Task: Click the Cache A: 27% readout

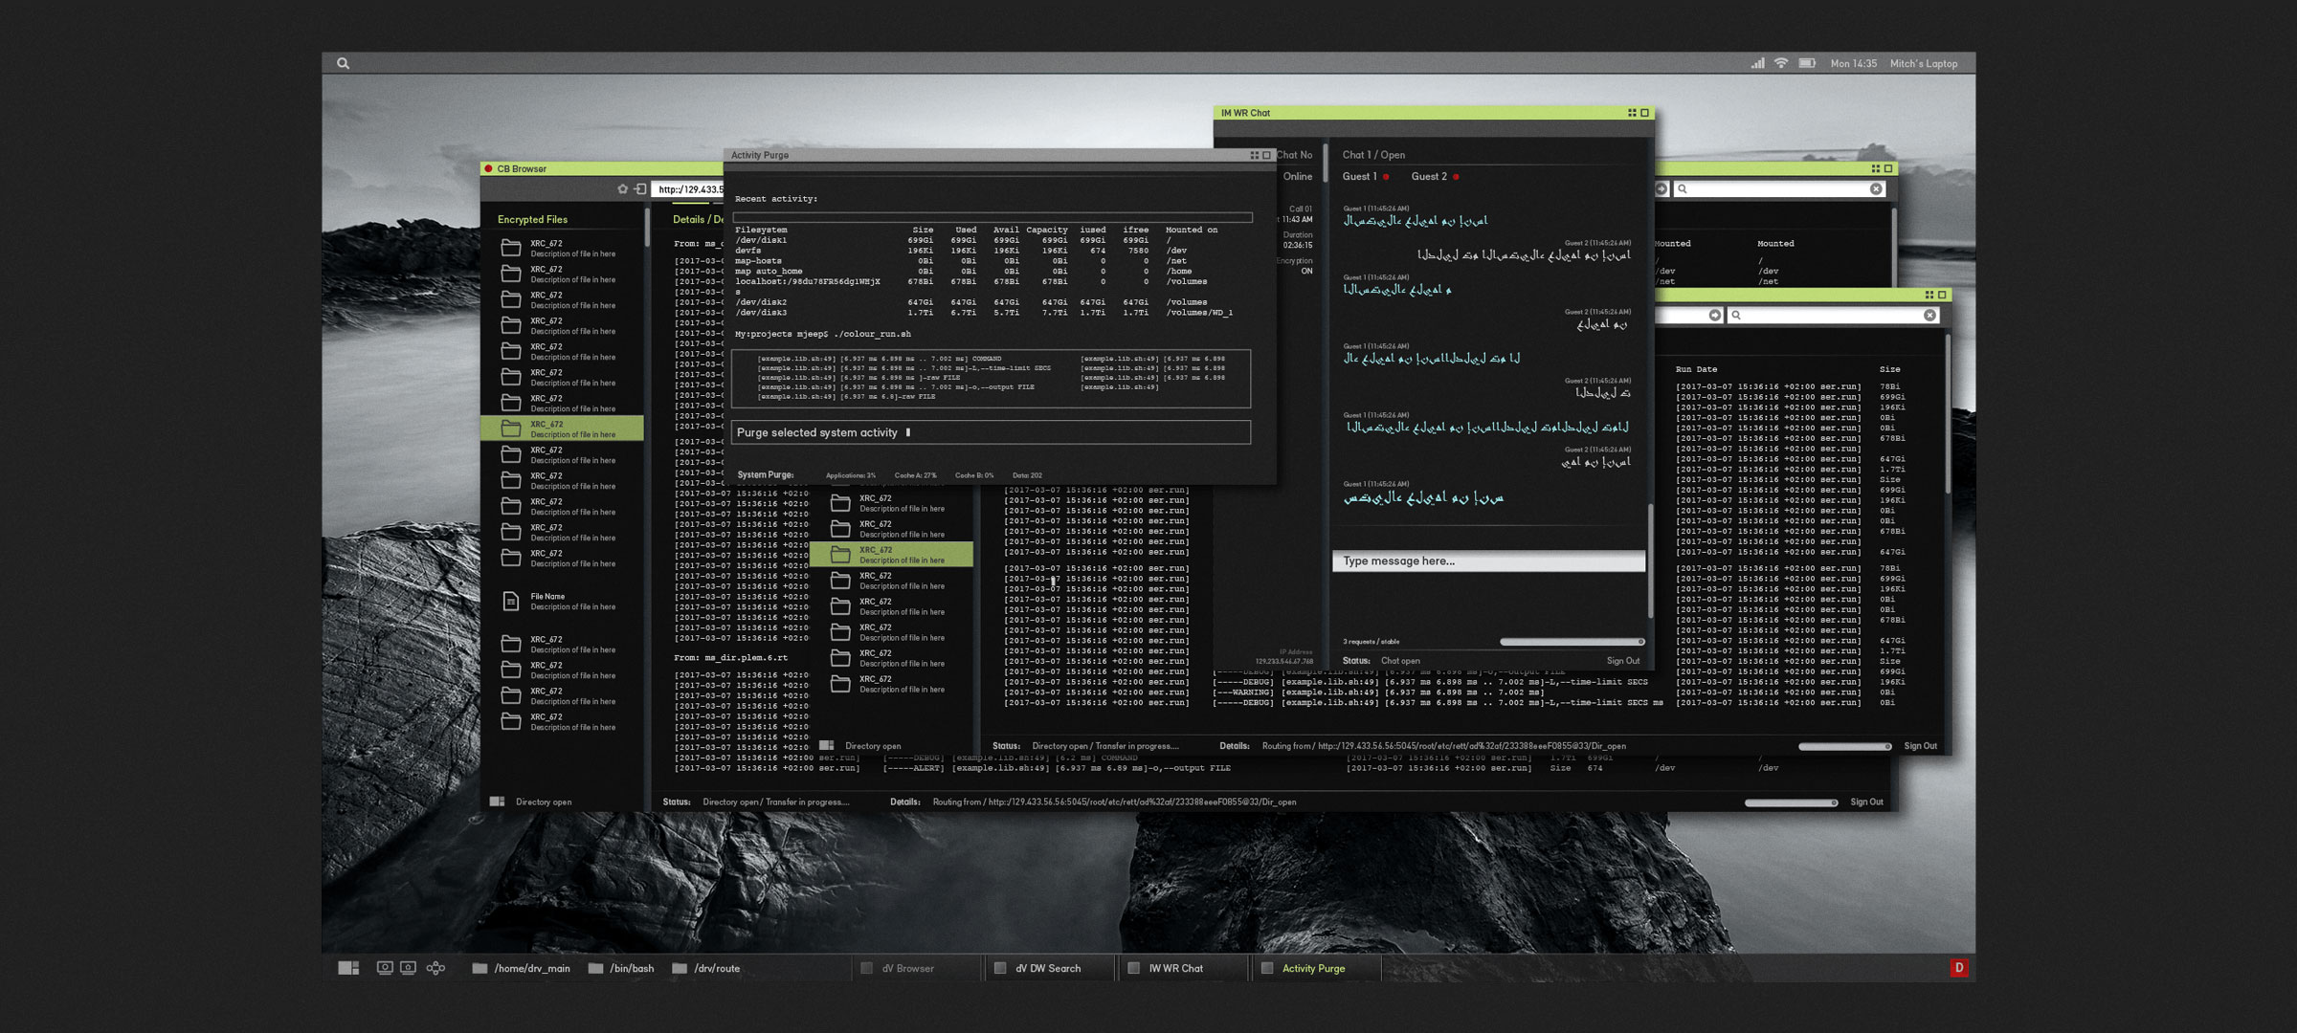Action: click(915, 475)
